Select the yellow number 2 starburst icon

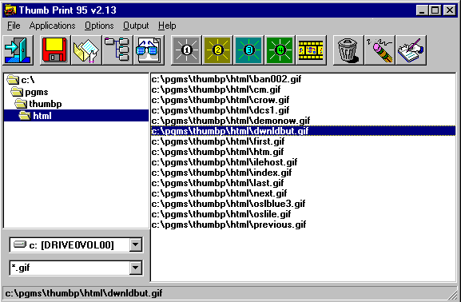(x=217, y=50)
